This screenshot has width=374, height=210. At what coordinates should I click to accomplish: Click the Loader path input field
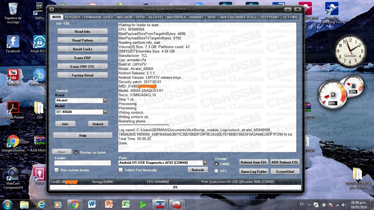click(x=82, y=163)
